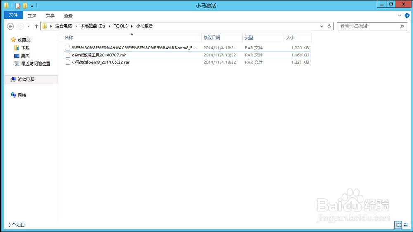Select 本地磁盘 (D:) breadcrumb
413x232 pixels.
pos(93,26)
